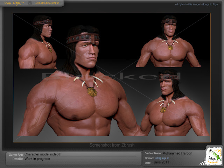The height and width of the screenshot is (168, 224).
Task: Select the side-profile character render thumbnail
Action: tap(37, 42)
